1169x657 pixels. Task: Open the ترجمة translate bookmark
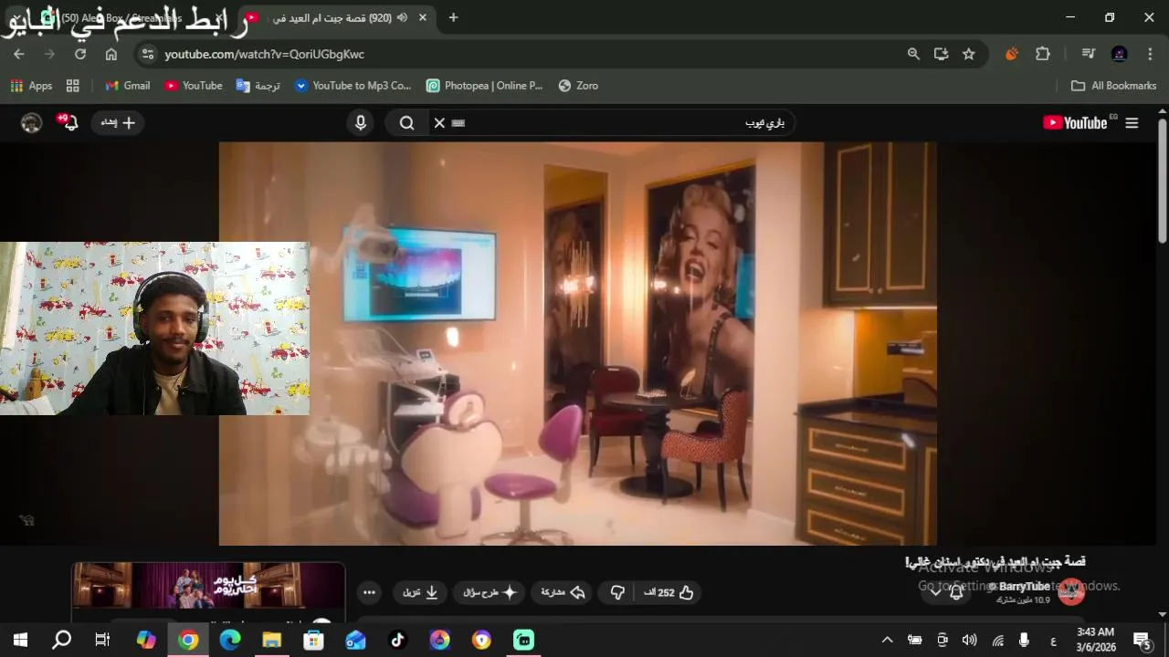258,86
